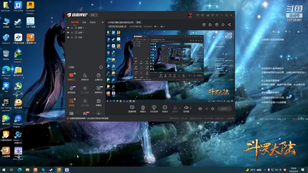Click the taskbar clock showing 20:36
Image resolution: width=308 pixels, height=173 pixels.
(x=294, y=170)
